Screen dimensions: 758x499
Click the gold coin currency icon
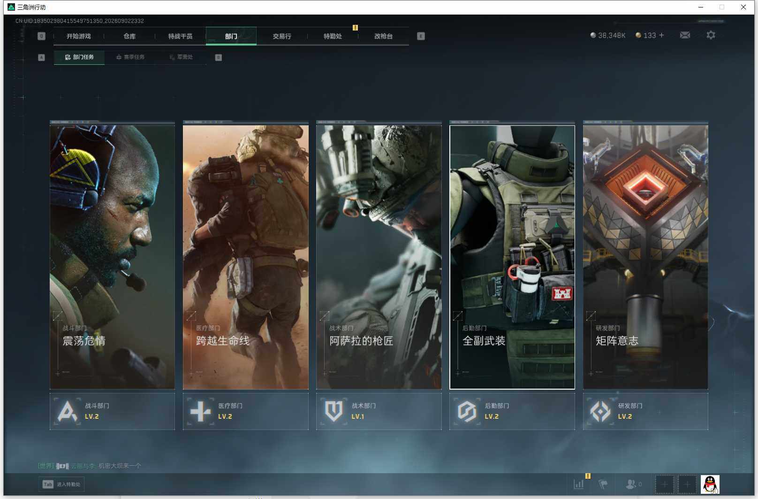tap(638, 35)
